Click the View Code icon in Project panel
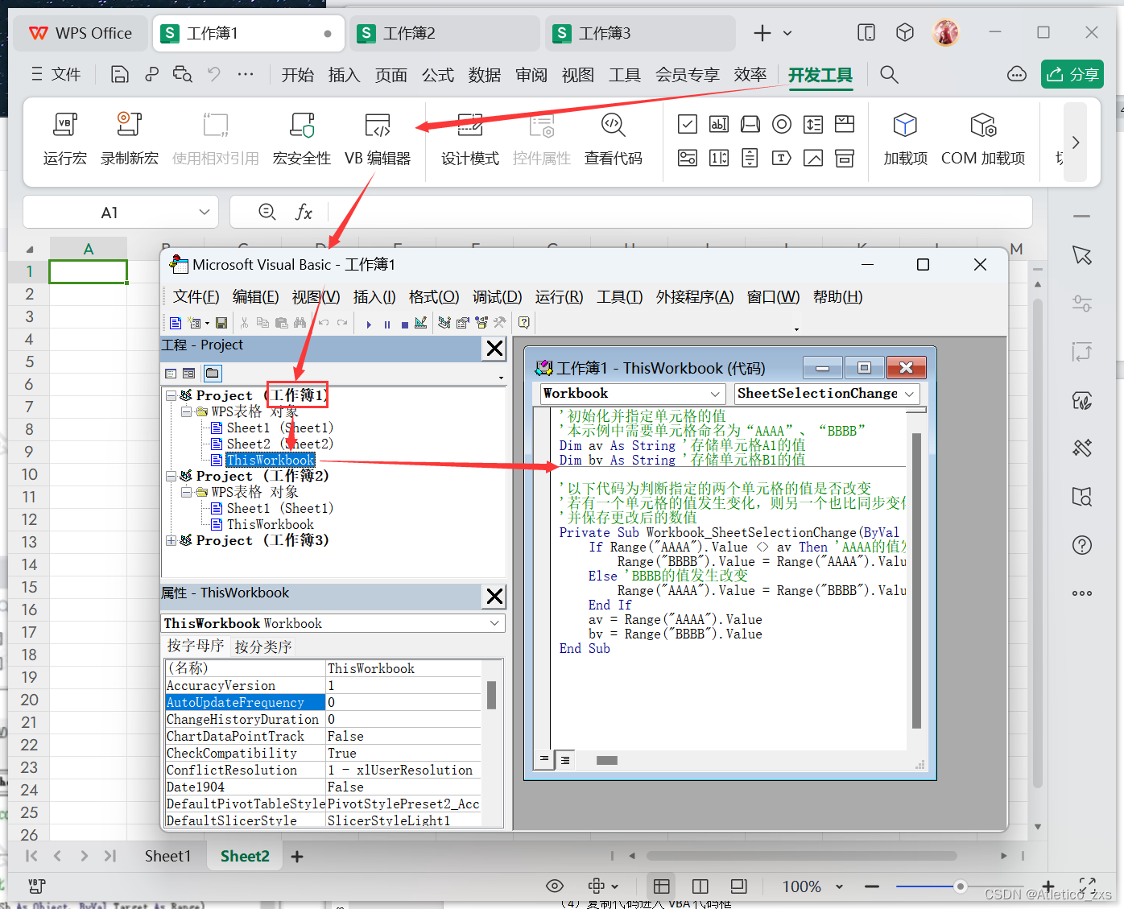 (x=171, y=374)
